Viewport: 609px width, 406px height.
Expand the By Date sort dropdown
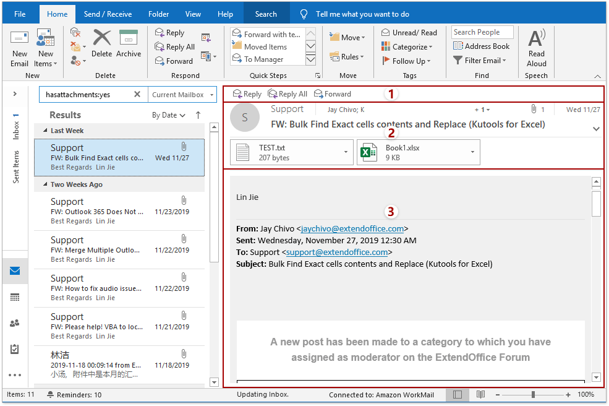[x=169, y=115]
